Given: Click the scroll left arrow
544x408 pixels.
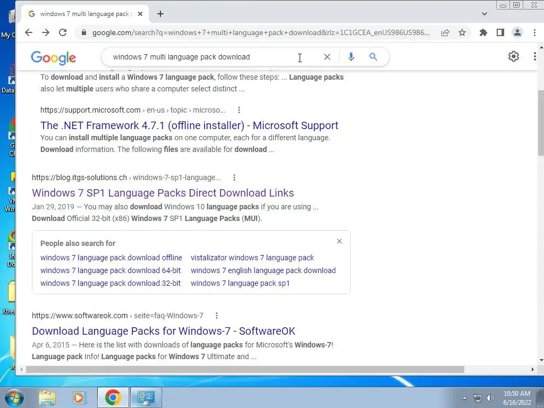Looking at the screenshot, I should click(x=21, y=370).
